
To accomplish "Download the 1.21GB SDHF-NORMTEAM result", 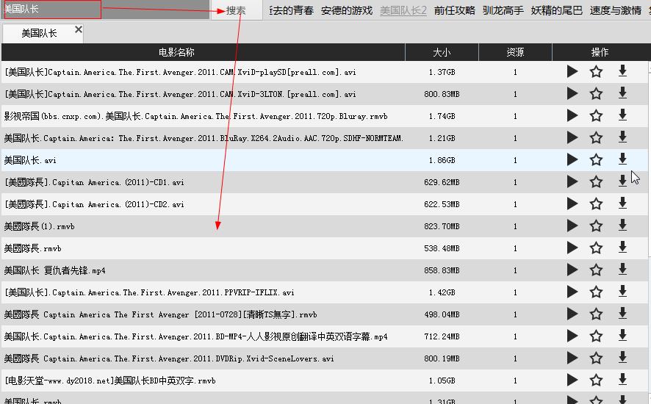I will click(x=622, y=137).
